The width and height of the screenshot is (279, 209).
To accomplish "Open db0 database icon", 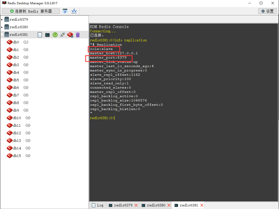I will click(9, 42).
